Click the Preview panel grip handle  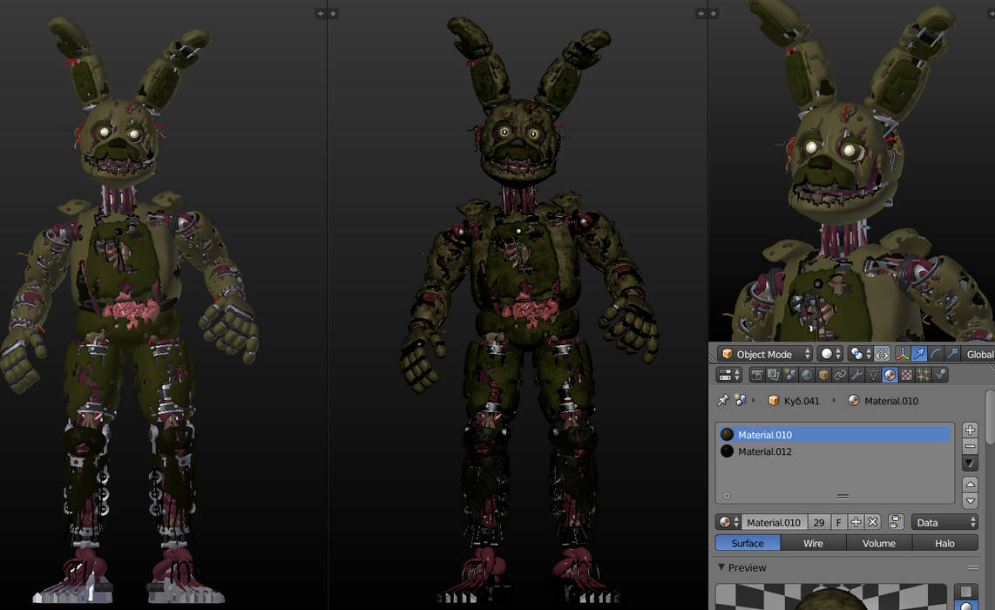coord(973,567)
